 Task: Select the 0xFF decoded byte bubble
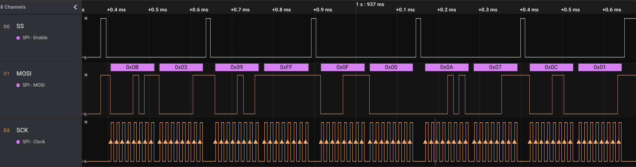click(x=286, y=67)
